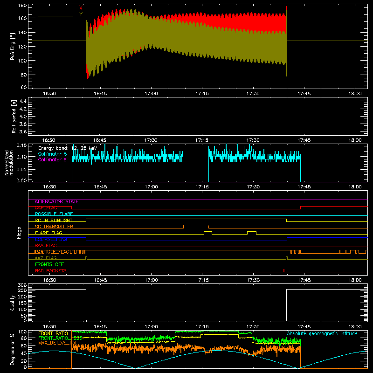Click the first FLARE_FLAG pulse near 17:15

click(208, 232)
